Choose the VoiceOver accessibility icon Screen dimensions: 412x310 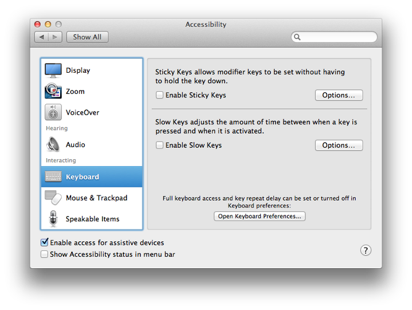click(x=53, y=112)
